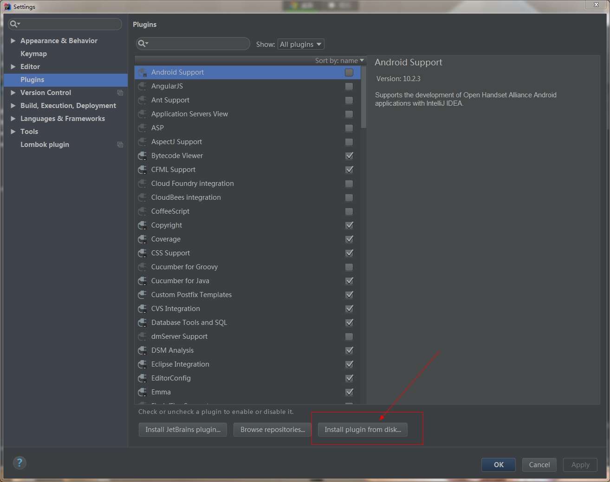The width and height of the screenshot is (610, 482).
Task: Click the plugin list scrollbar thumb
Action: pos(364,97)
